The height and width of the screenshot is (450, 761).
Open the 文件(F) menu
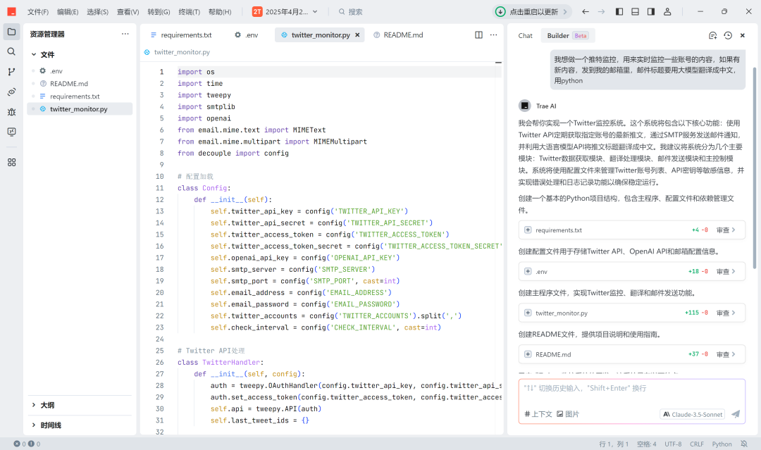(x=39, y=11)
